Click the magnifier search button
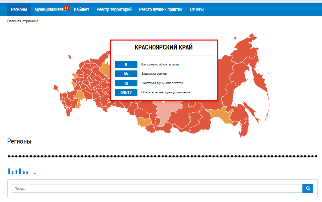This screenshot has width=322, height=202. point(308,188)
